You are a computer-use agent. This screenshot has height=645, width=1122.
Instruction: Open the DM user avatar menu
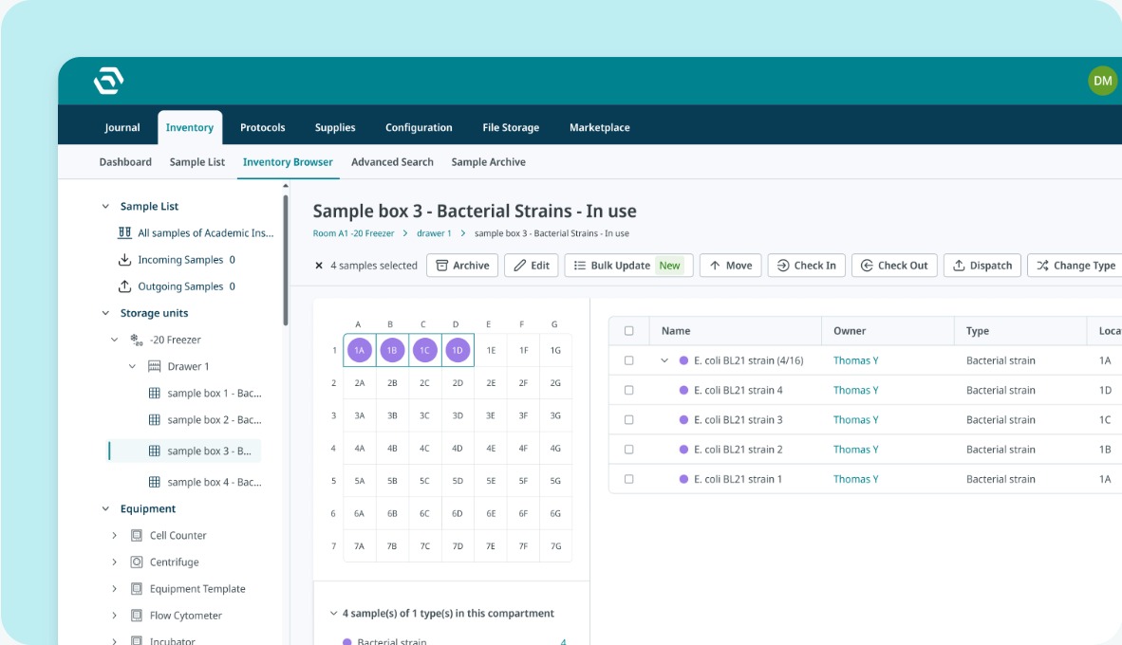tap(1103, 81)
